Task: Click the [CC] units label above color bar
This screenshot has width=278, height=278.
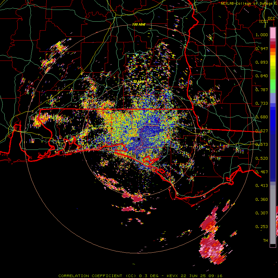Action: click(264, 21)
